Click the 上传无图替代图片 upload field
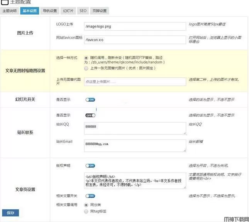Viewport: 249px width, 222px height. [135, 82]
